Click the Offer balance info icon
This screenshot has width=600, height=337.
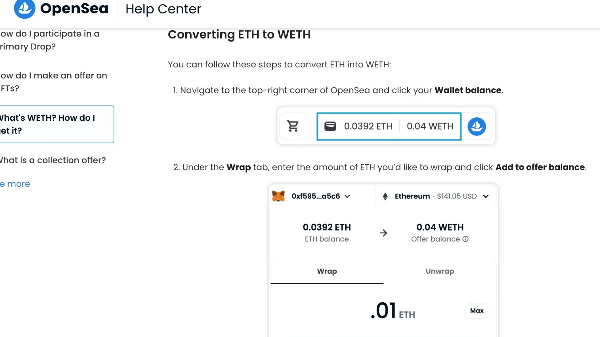[x=466, y=239]
